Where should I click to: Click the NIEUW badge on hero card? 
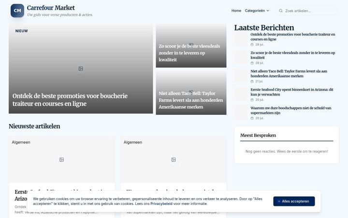click(22, 31)
